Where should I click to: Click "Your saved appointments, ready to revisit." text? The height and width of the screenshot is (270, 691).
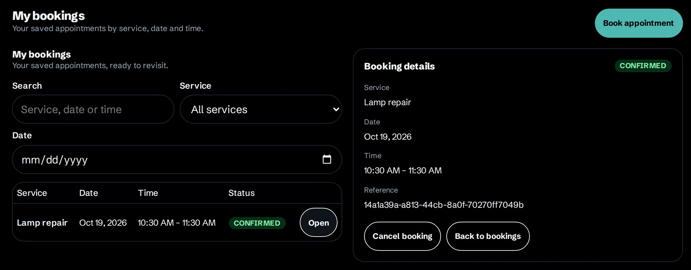[x=90, y=66]
